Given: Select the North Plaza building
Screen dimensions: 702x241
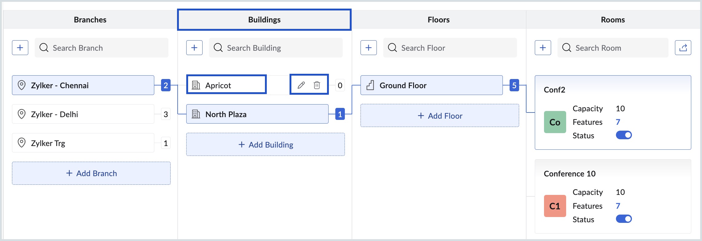Looking at the screenshot, I should point(257,114).
